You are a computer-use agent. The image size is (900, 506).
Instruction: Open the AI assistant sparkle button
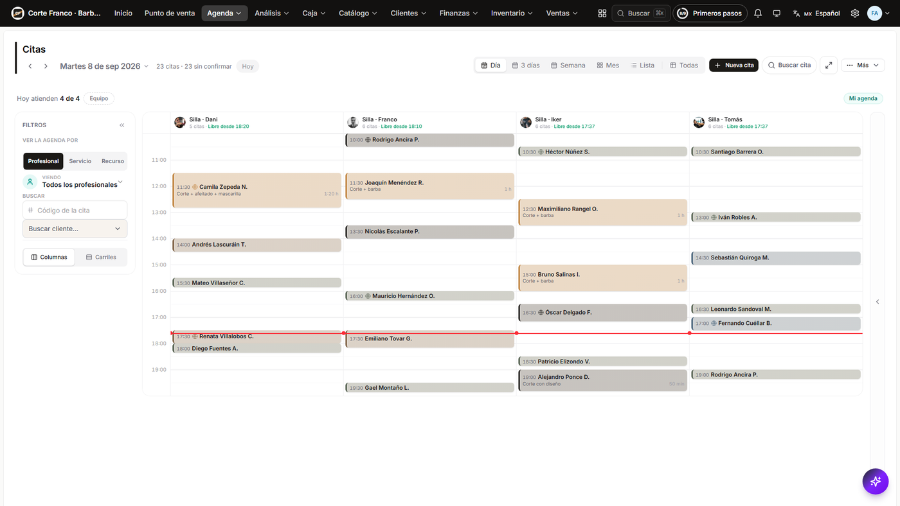[x=876, y=481]
